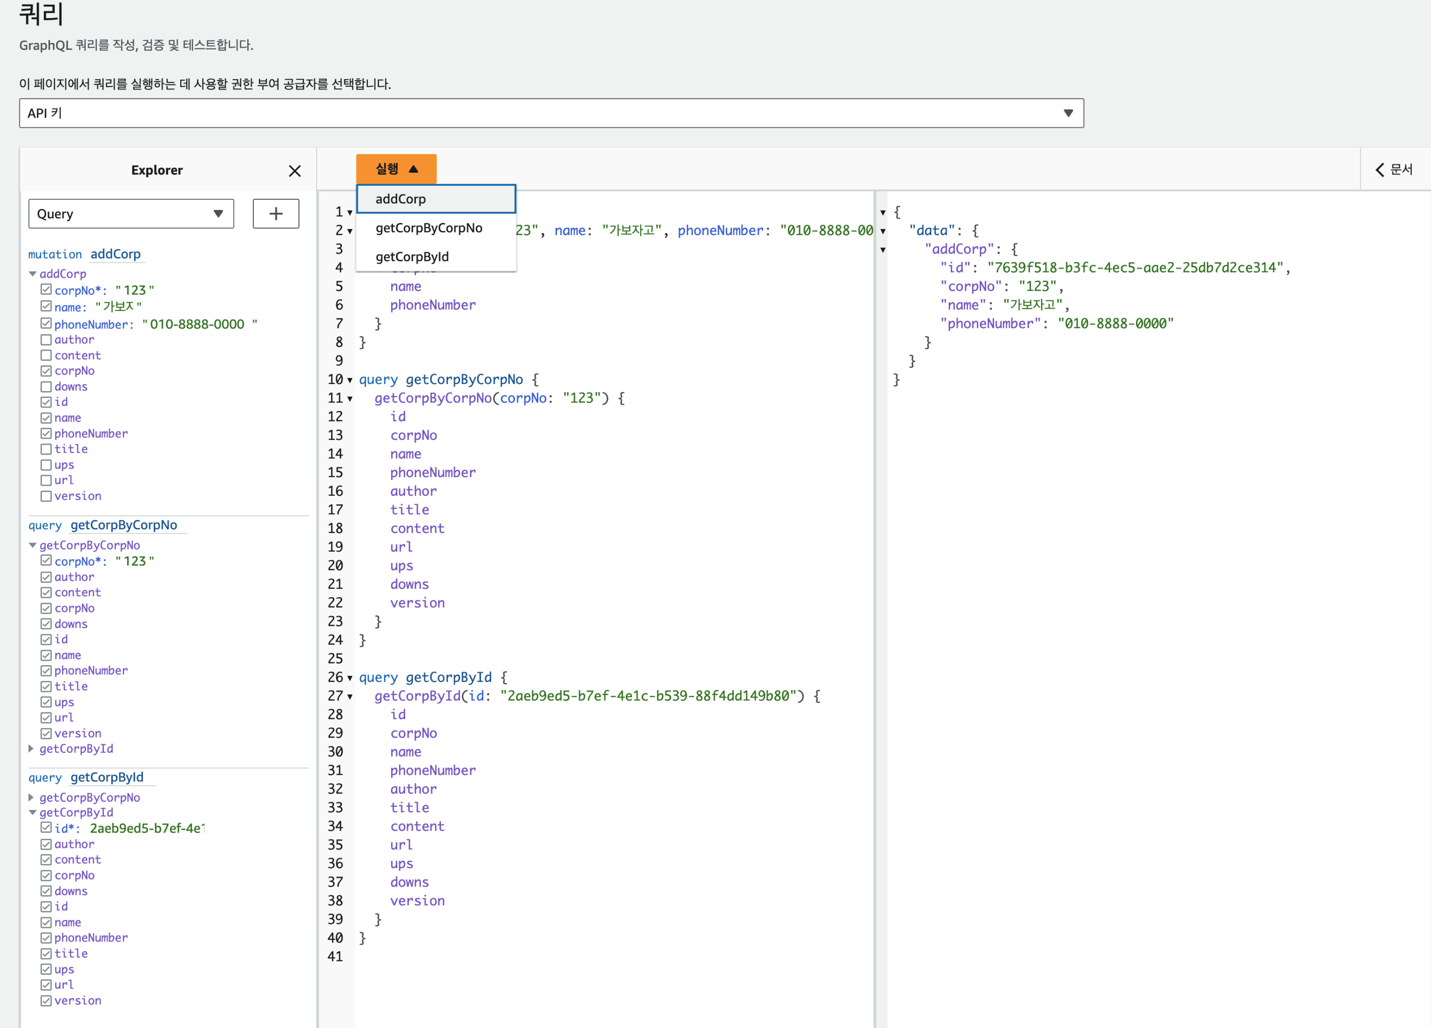Open the Query operation type dropdown
Screen dimensions: 1431x1028
131,214
